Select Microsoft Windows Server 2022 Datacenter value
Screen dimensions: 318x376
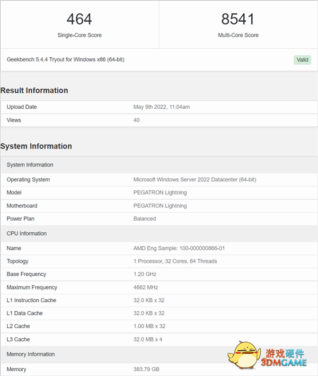[195, 180]
